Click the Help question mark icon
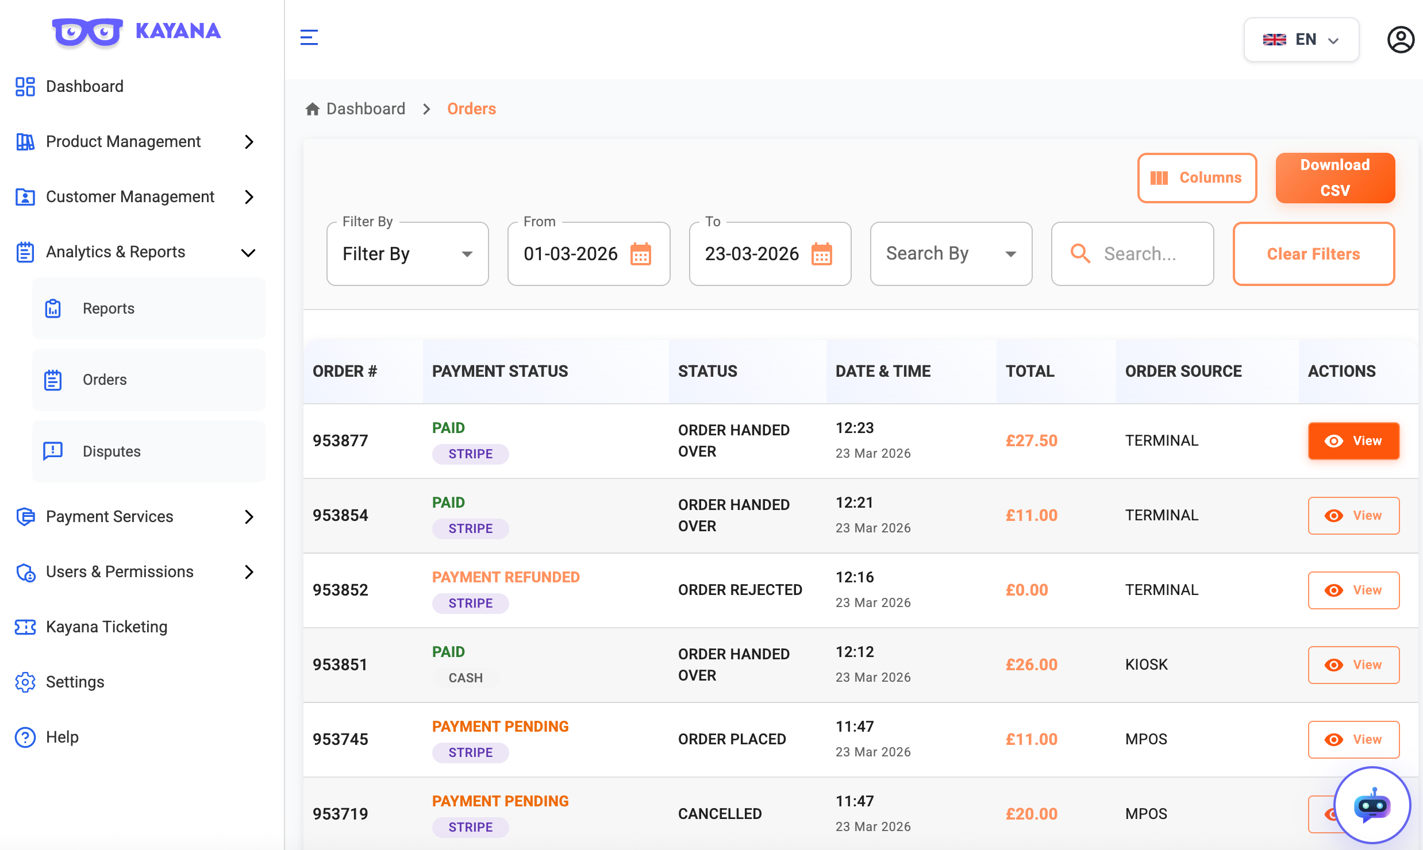1423x850 pixels. (x=25, y=737)
